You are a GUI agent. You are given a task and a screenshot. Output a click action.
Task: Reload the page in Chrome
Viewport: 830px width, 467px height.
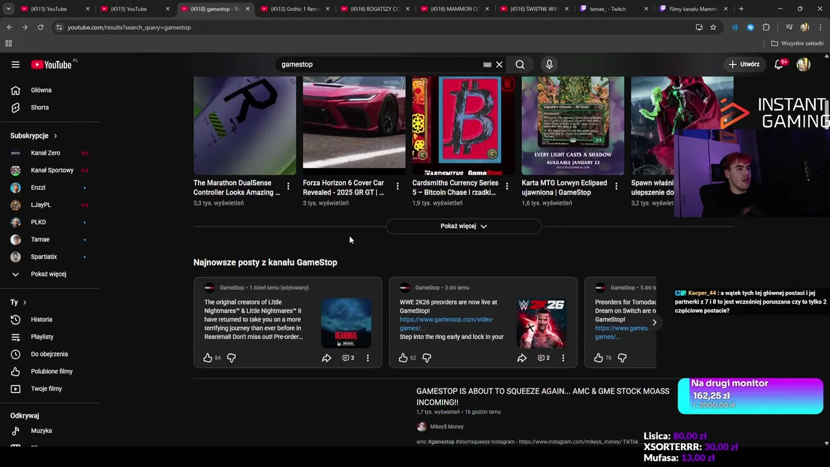pos(40,27)
